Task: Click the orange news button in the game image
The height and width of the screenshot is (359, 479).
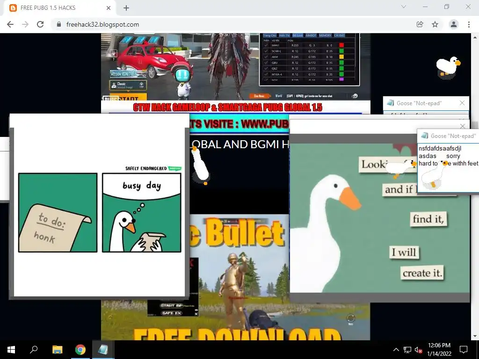Action: coord(259,96)
